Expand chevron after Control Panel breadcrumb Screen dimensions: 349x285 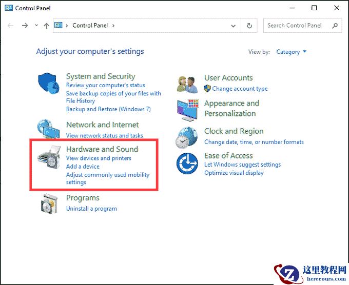tap(113, 26)
